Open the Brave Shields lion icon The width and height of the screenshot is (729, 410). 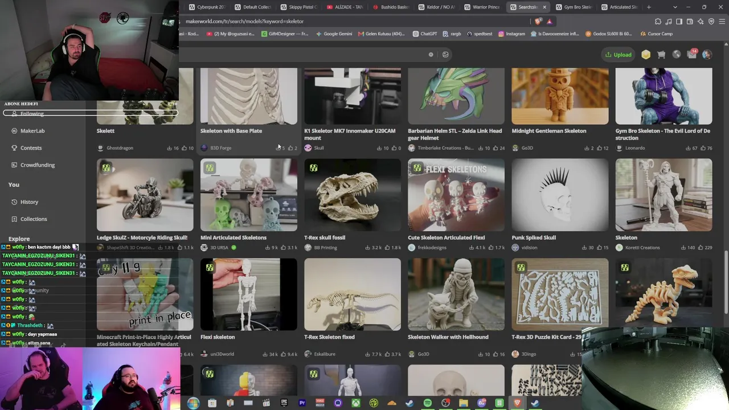tap(538, 22)
